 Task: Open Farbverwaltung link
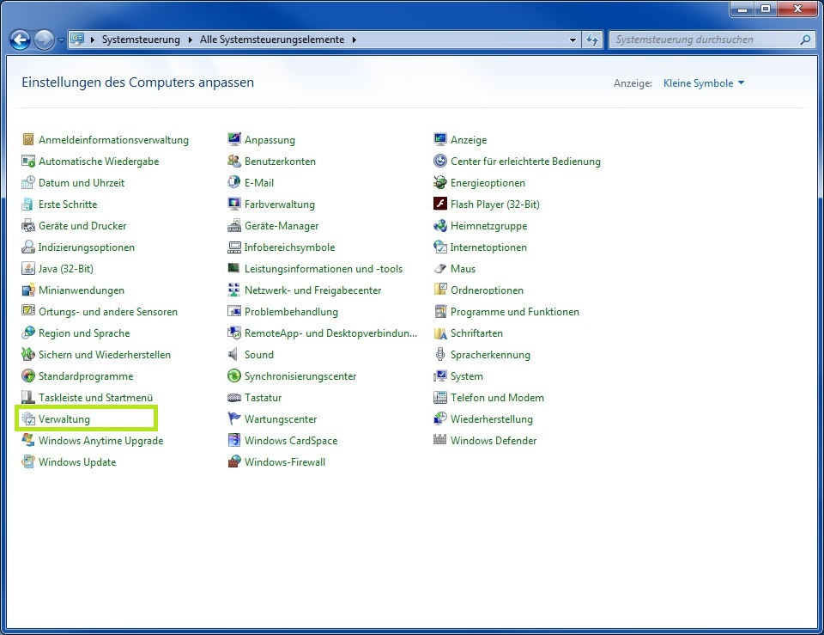tap(280, 205)
